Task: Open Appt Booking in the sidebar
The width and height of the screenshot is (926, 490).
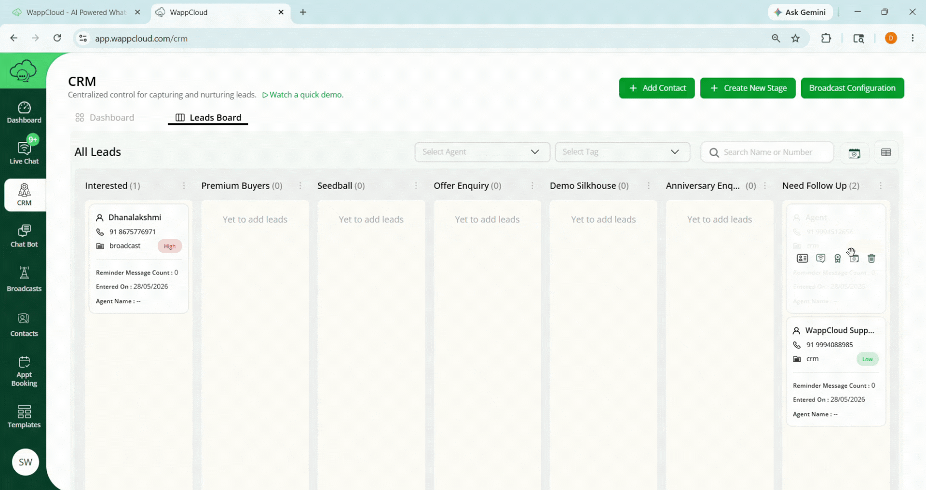Action: point(24,371)
